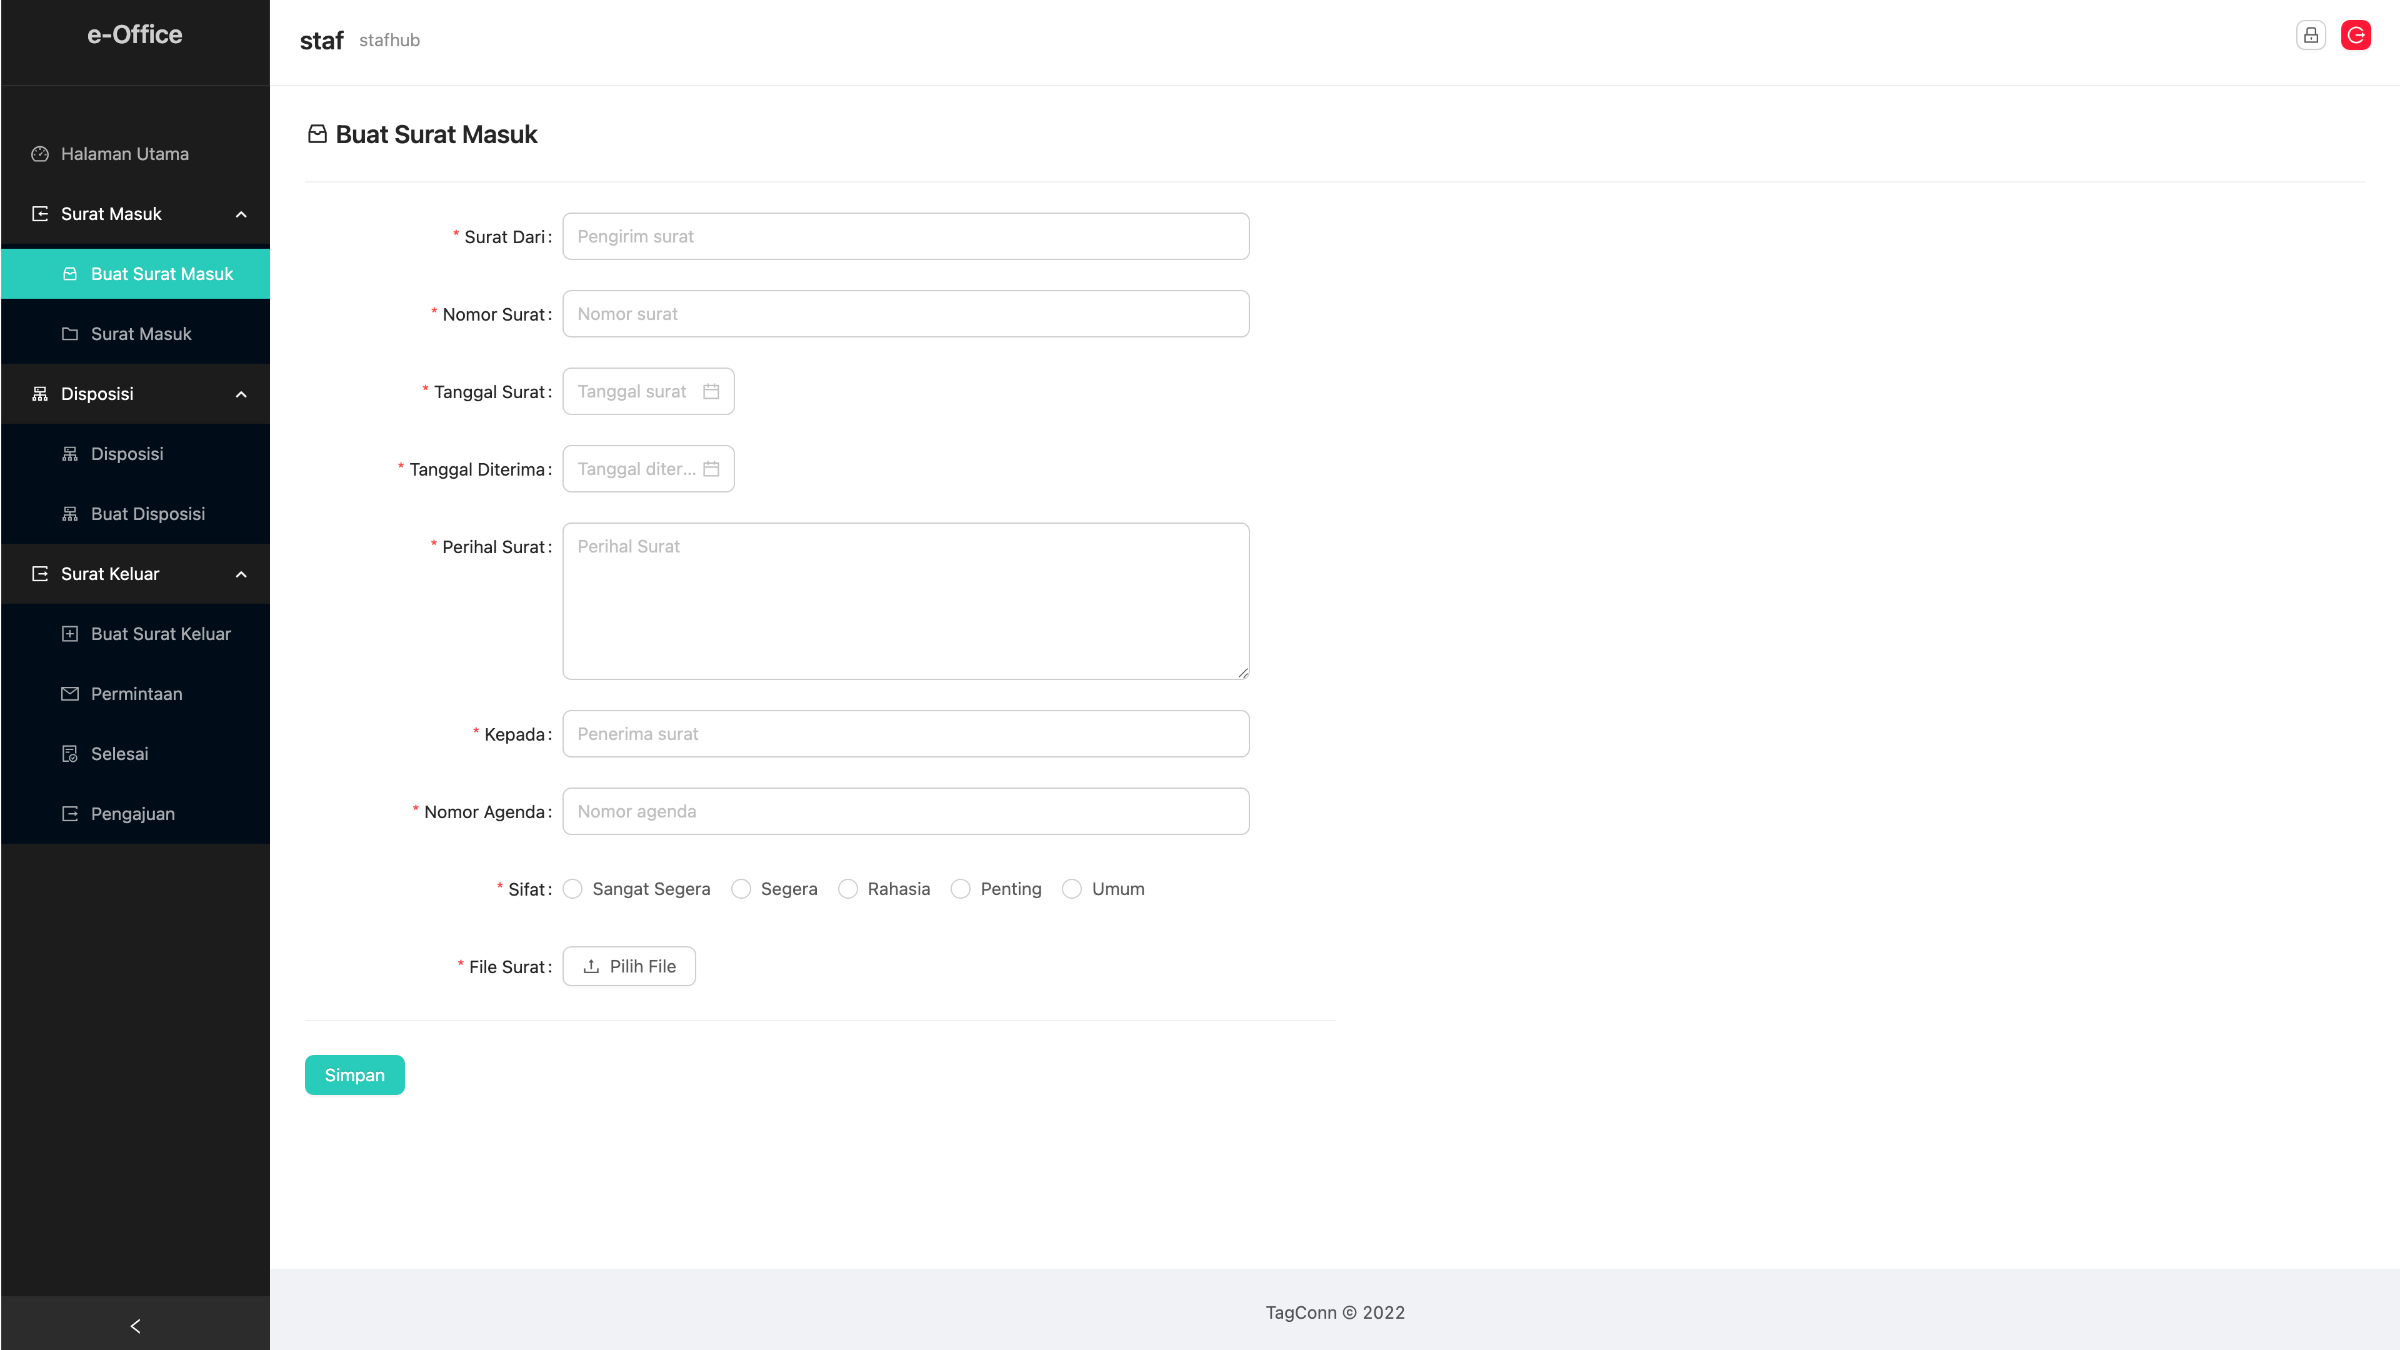Click the Perihal Surat text area
Screen dimensions: 2400x1350
click(x=906, y=601)
